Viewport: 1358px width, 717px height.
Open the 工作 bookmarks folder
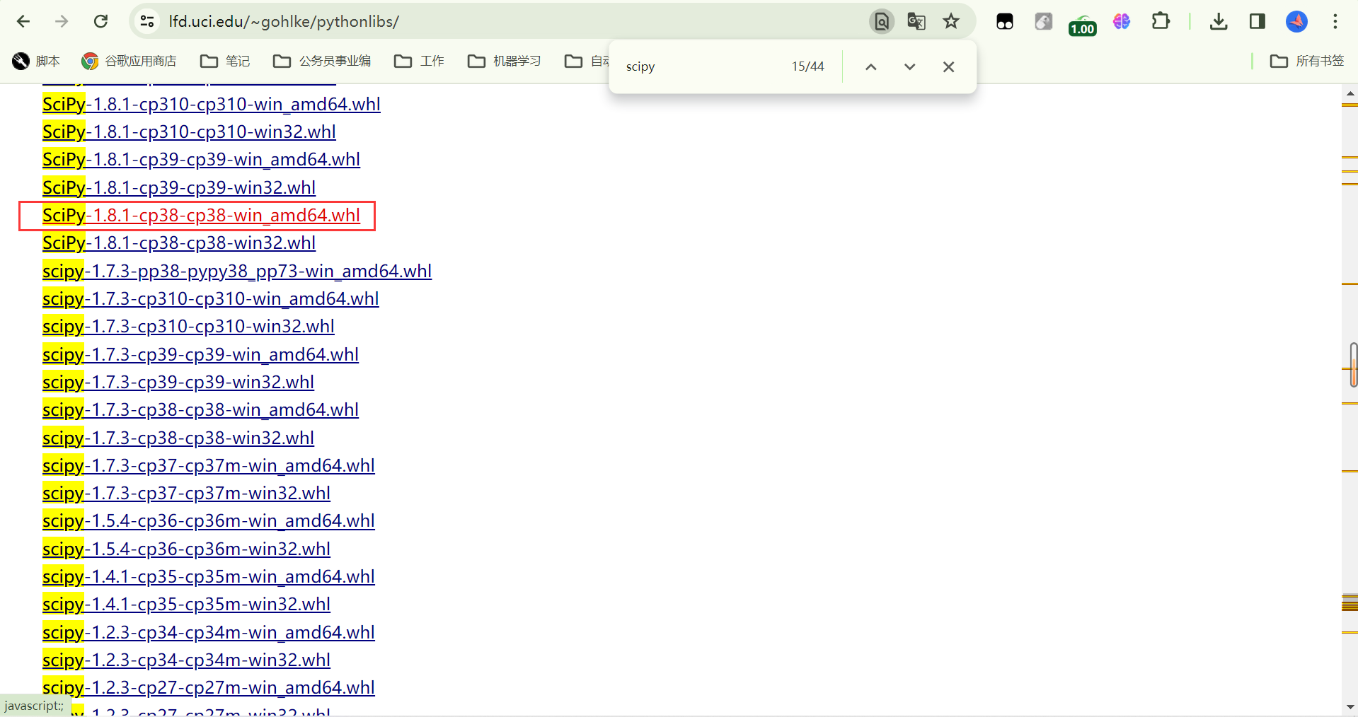[419, 61]
